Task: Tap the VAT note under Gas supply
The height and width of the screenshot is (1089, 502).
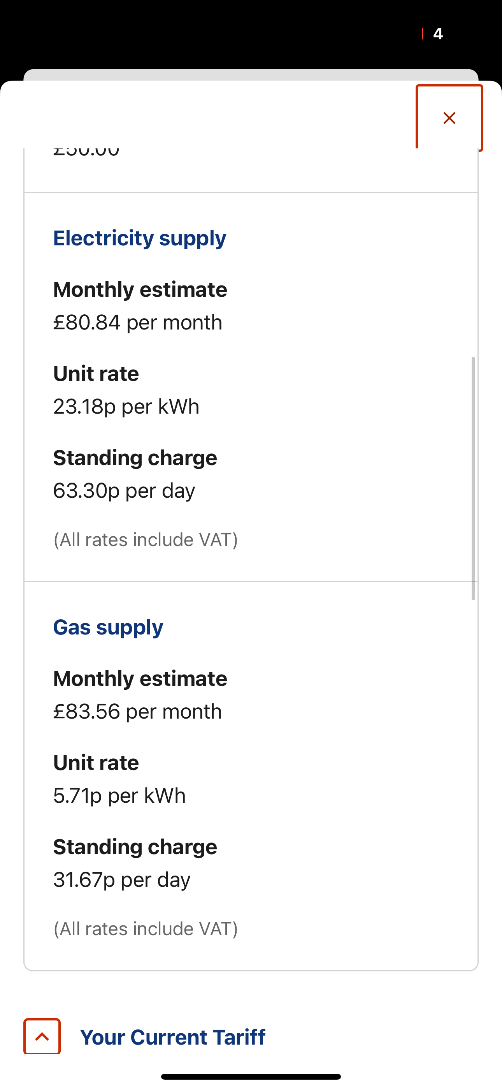Action: point(146,929)
